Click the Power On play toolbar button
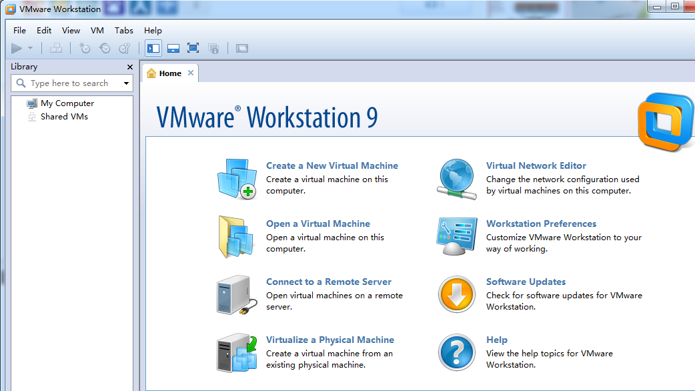Viewport: 695px width, 391px height. point(17,48)
